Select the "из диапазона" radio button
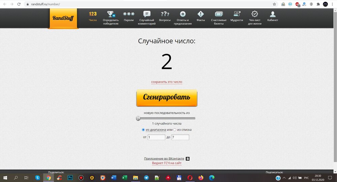The image size is (337, 182). coord(144,130)
